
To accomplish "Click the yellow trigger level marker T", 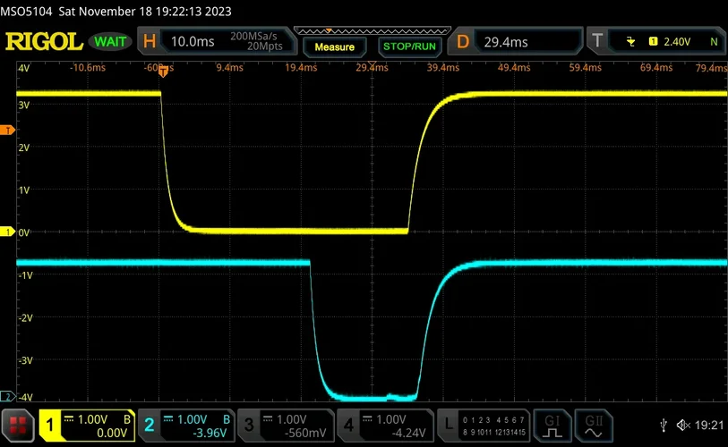I will pyautogui.click(x=9, y=131).
